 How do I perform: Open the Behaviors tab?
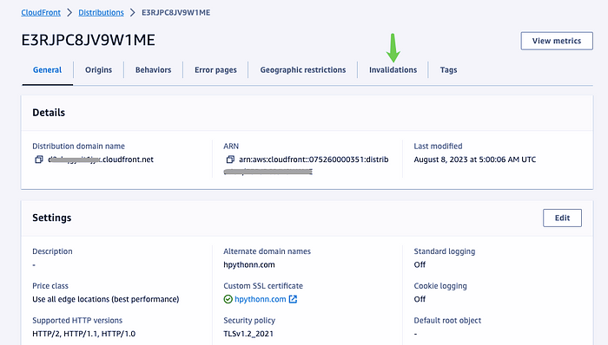(x=153, y=70)
